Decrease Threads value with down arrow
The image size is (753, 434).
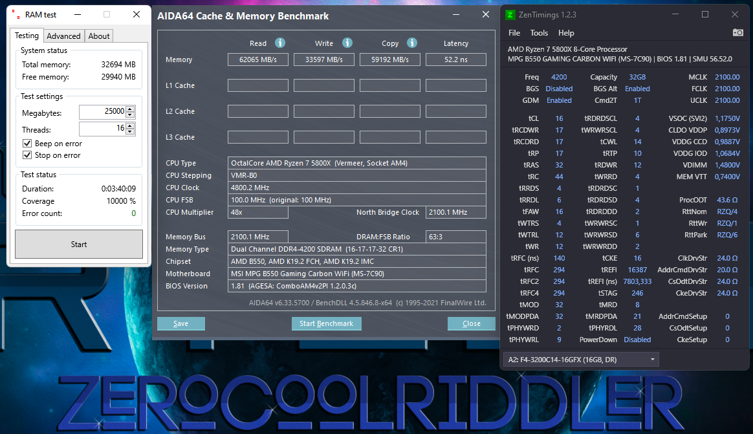click(130, 131)
